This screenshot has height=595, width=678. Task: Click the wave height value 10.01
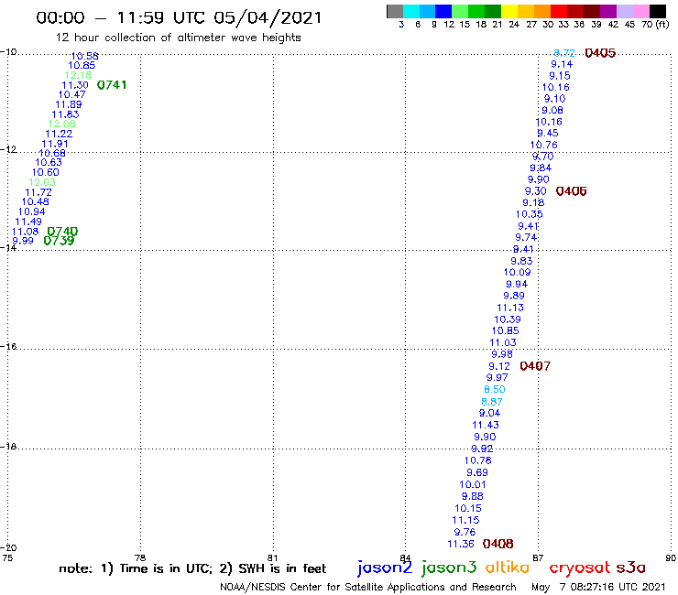click(x=473, y=485)
